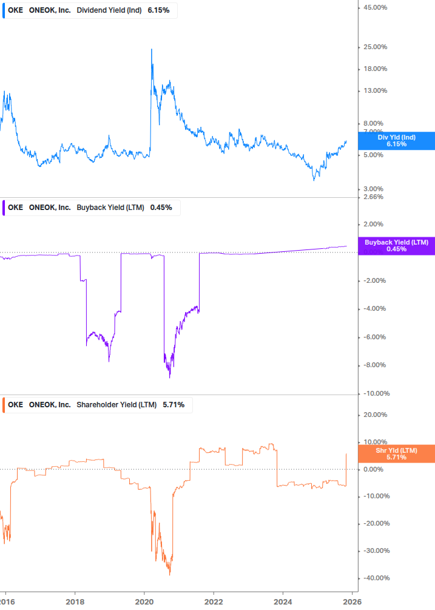This screenshot has width=435, height=610.
Task: Click the -6.00% axis label
Action: tap(374, 337)
